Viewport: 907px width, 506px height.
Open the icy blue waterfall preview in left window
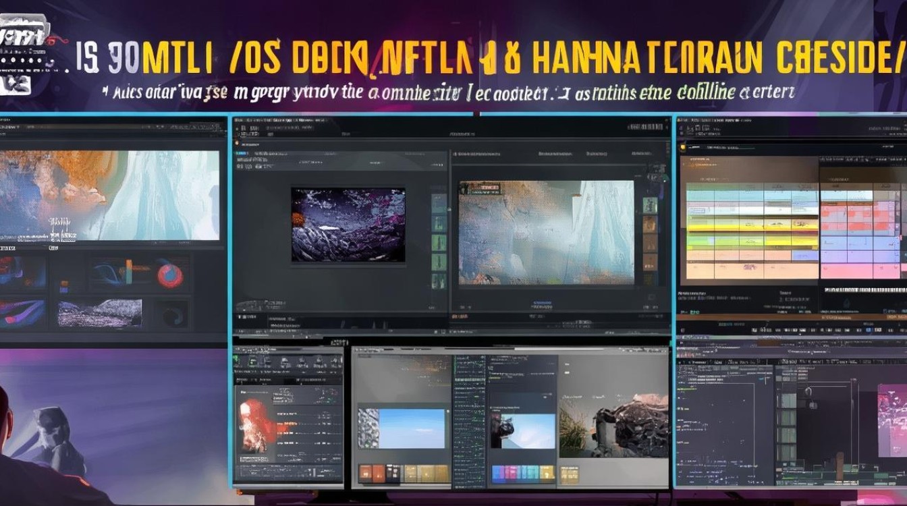(109, 194)
